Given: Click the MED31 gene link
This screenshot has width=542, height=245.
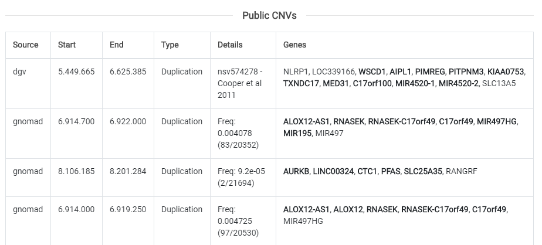Looking at the screenshot, I should 335,83.
